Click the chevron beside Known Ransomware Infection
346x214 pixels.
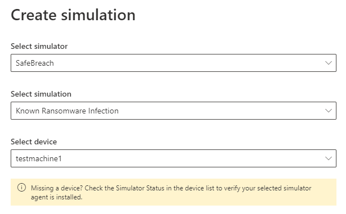click(329, 111)
